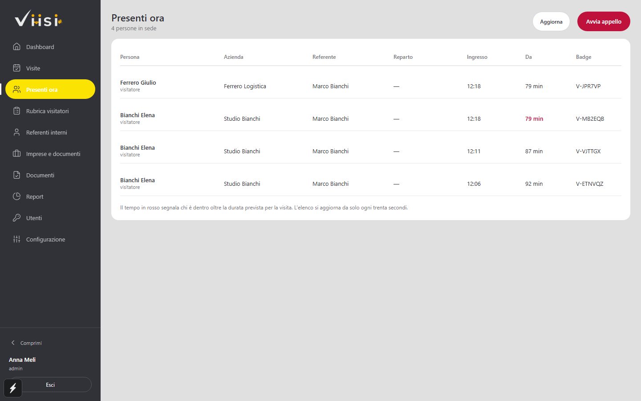Click the Report pie chart icon
The width and height of the screenshot is (641, 401).
16,196
